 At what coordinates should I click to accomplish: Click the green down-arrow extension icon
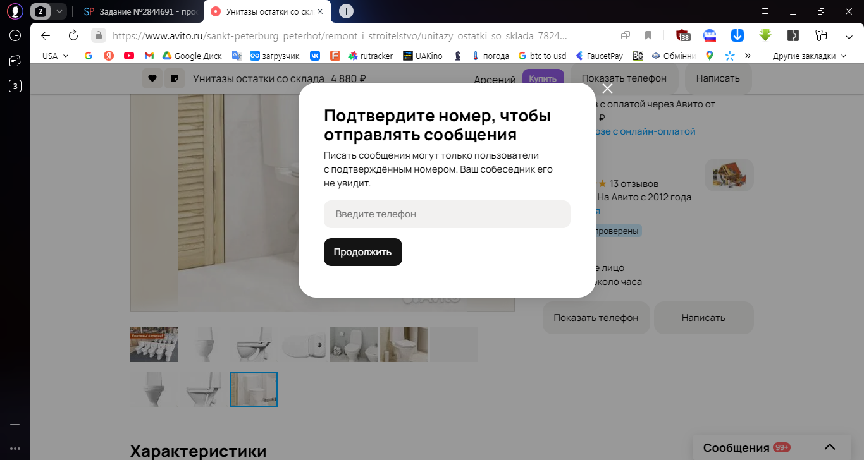tap(765, 35)
